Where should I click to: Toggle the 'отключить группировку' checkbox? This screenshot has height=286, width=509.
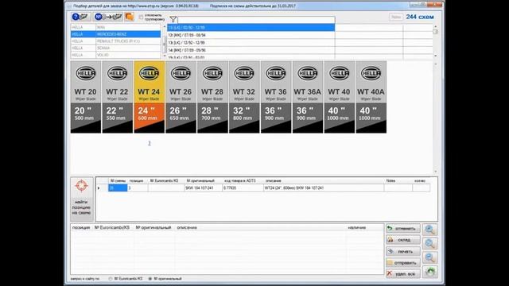141,17
